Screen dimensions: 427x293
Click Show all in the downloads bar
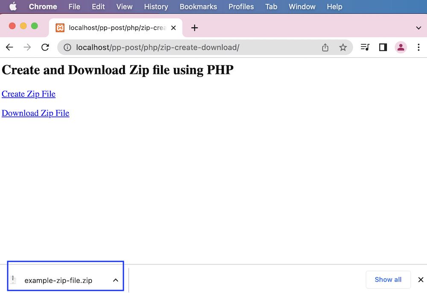[388, 279]
